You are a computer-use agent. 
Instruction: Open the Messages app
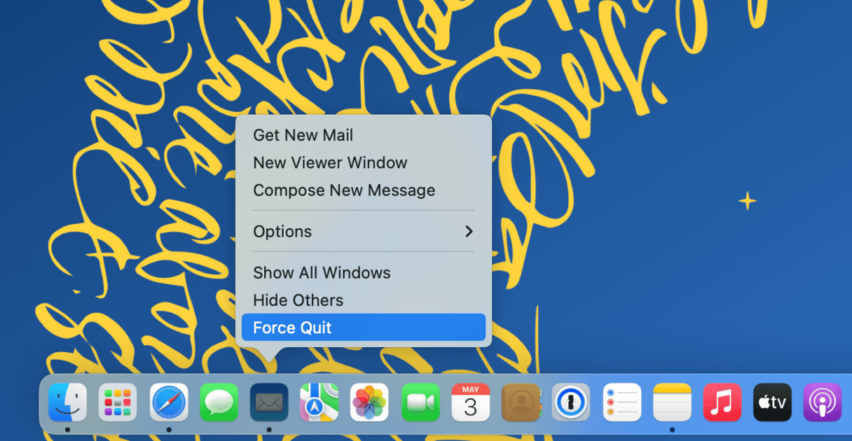tap(218, 402)
